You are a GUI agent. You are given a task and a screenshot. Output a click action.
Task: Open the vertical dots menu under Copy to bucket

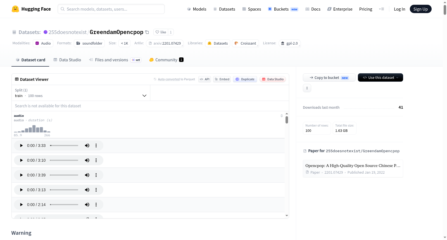307,88
